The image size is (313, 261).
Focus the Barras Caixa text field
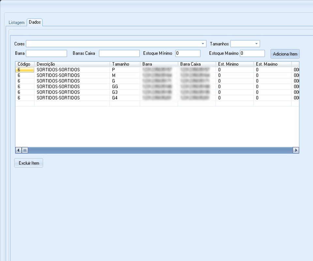[119, 54]
